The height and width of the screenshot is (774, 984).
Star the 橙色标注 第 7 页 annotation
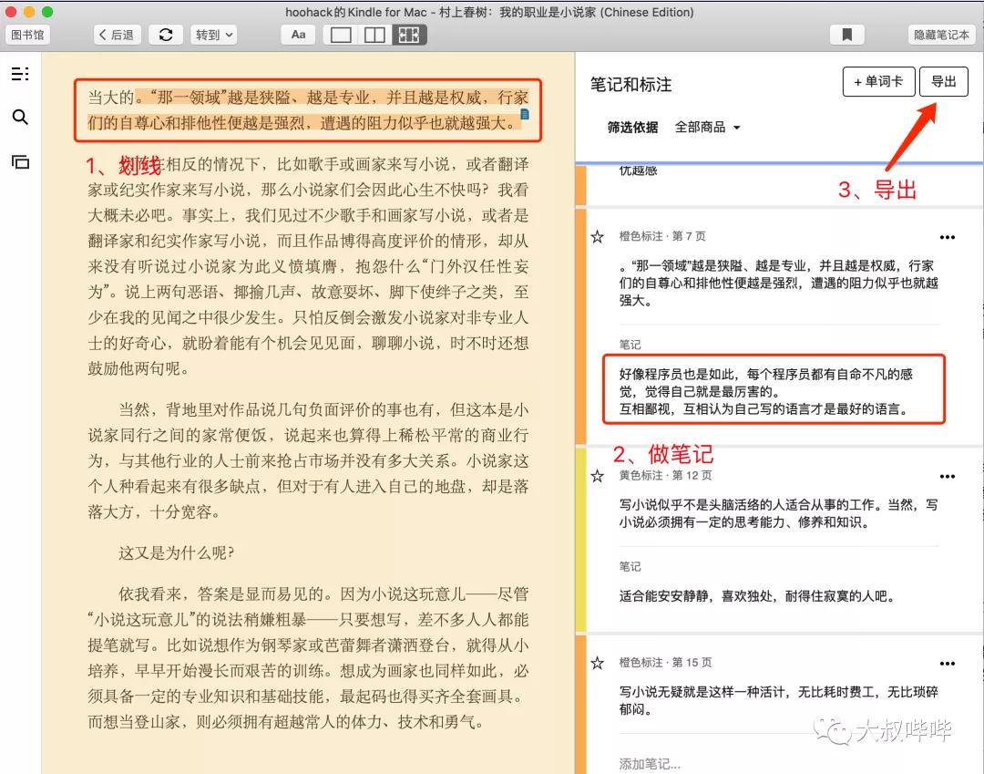tap(598, 235)
